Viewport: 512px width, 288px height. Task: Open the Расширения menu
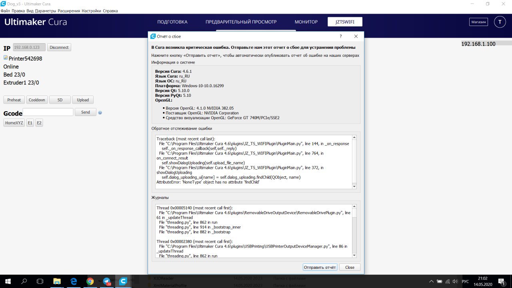tap(69, 11)
